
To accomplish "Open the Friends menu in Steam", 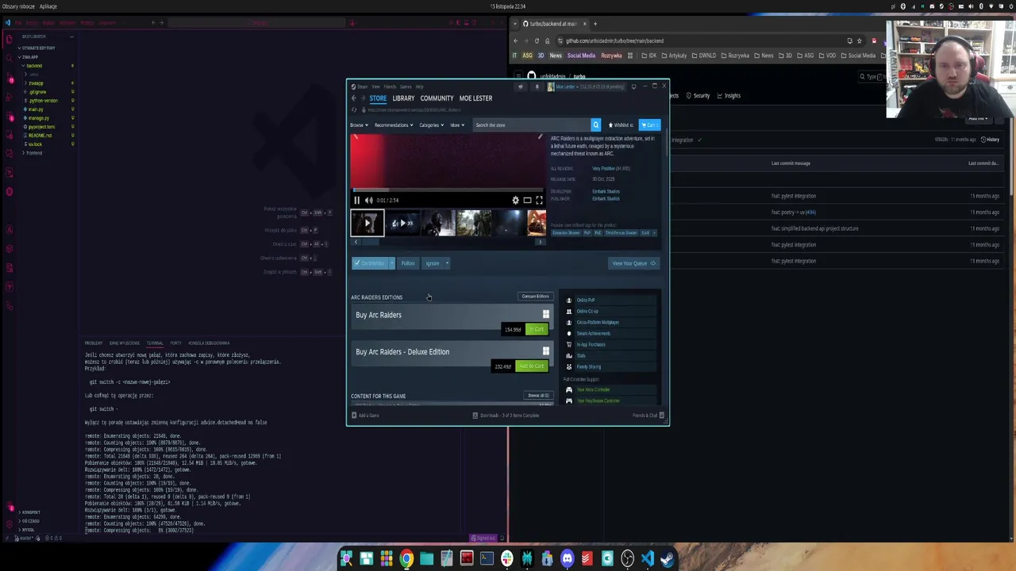I will (x=391, y=86).
